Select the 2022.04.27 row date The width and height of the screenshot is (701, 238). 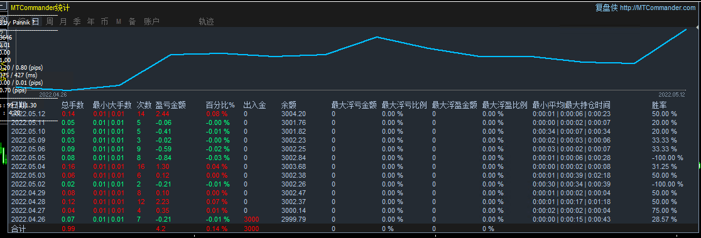click(28, 210)
